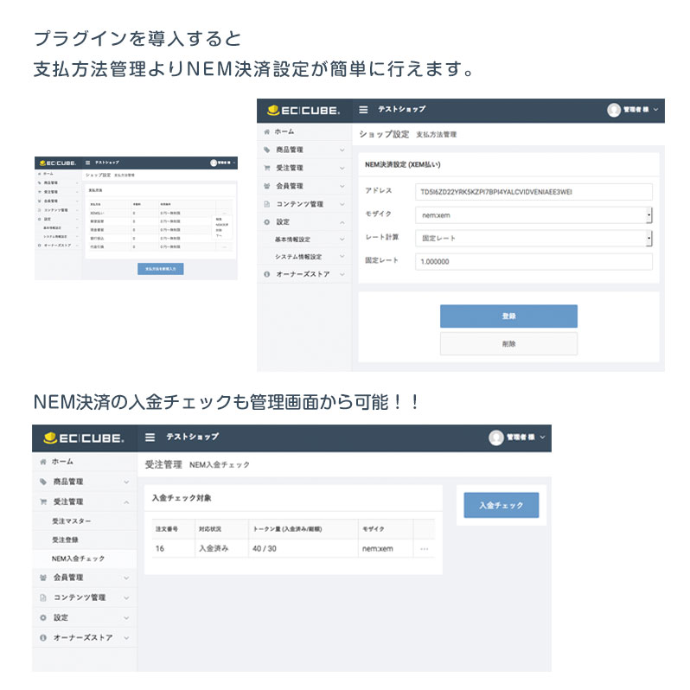Open ellipsis menu for order 16 row

425,549
